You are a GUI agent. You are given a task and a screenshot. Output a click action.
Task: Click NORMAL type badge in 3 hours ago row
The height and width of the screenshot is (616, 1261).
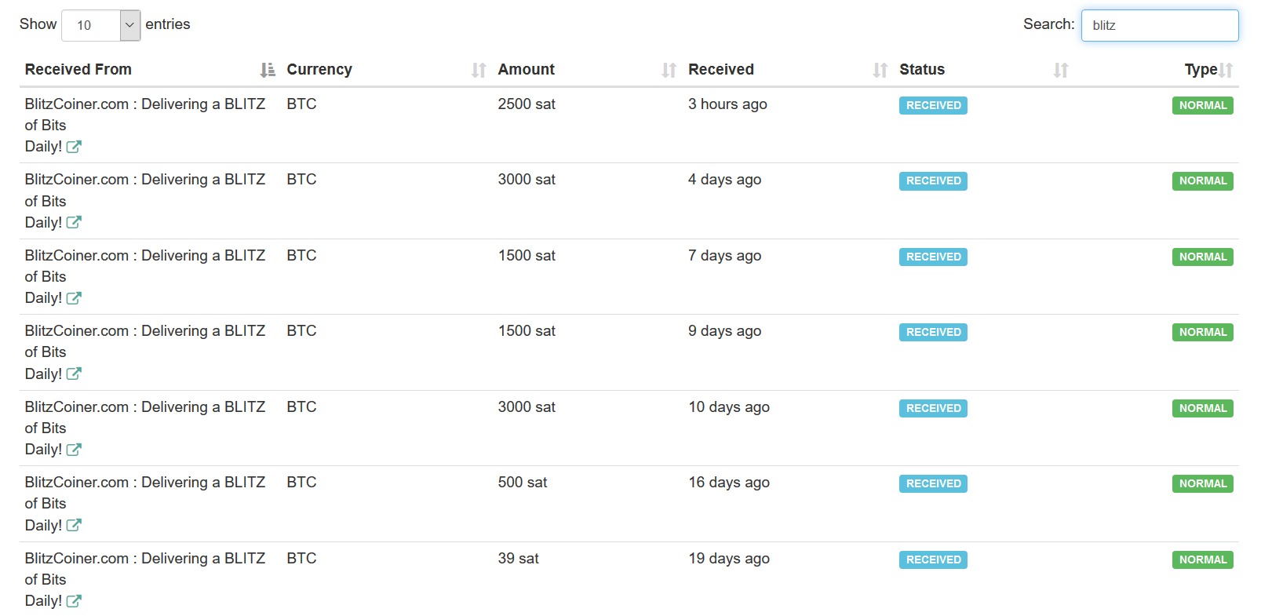tap(1203, 105)
